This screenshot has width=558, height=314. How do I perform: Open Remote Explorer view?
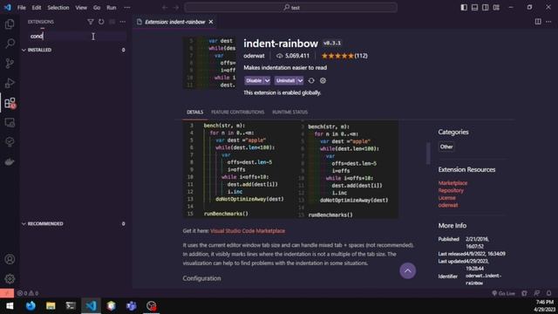pyautogui.click(x=10, y=122)
